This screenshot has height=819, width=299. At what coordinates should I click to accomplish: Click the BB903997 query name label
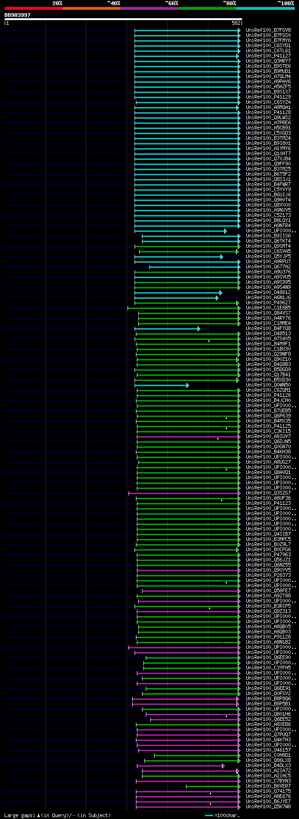click(x=18, y=15)
